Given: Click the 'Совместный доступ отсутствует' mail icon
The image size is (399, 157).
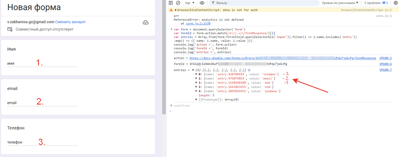Looking at the screenshot, I should coord(10,29).
